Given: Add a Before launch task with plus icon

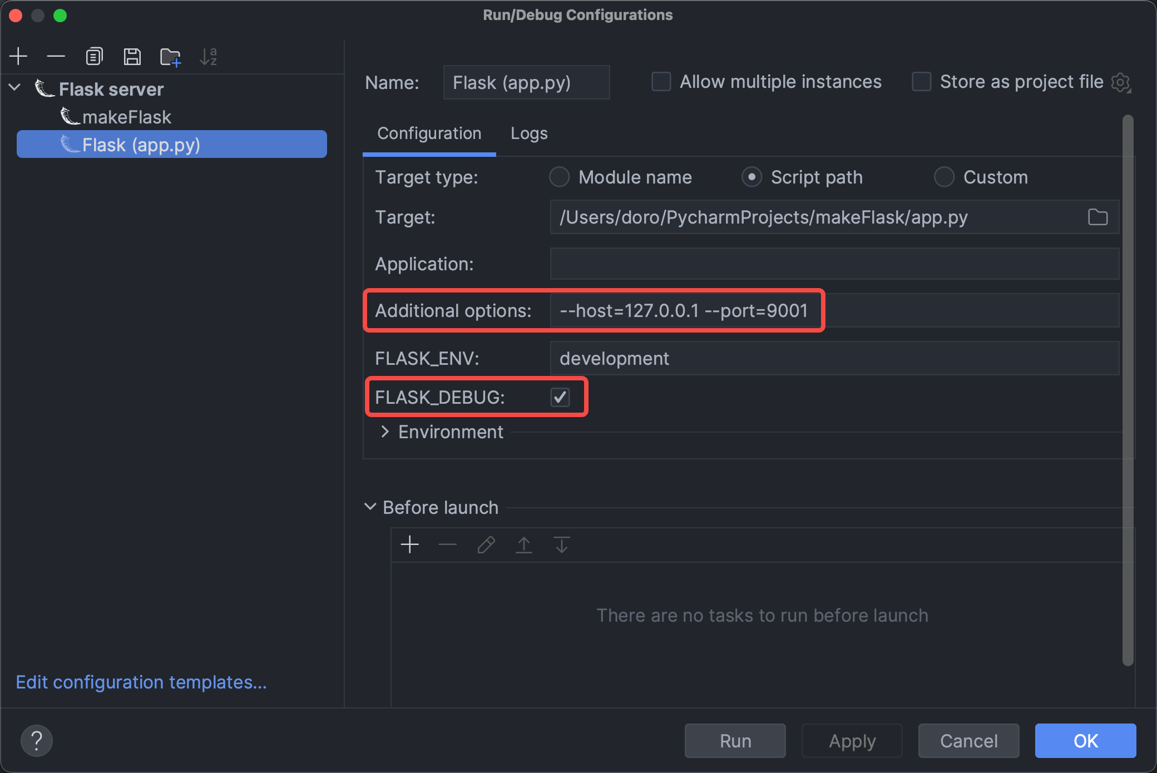Looking at the screenshot, I should [x=410, y=544].
